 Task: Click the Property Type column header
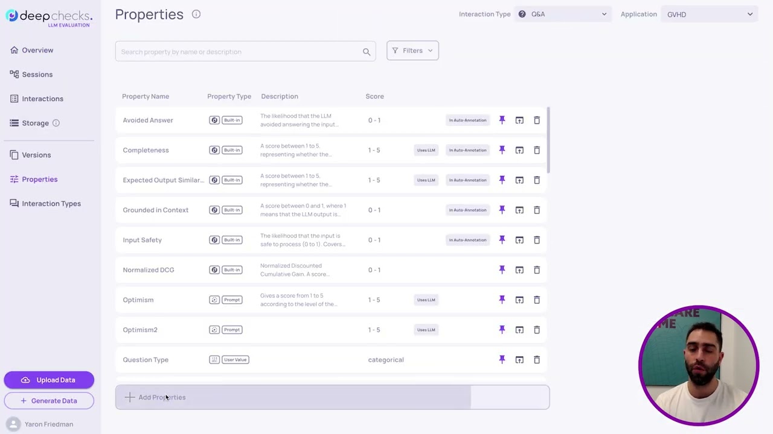pos(229,96)
